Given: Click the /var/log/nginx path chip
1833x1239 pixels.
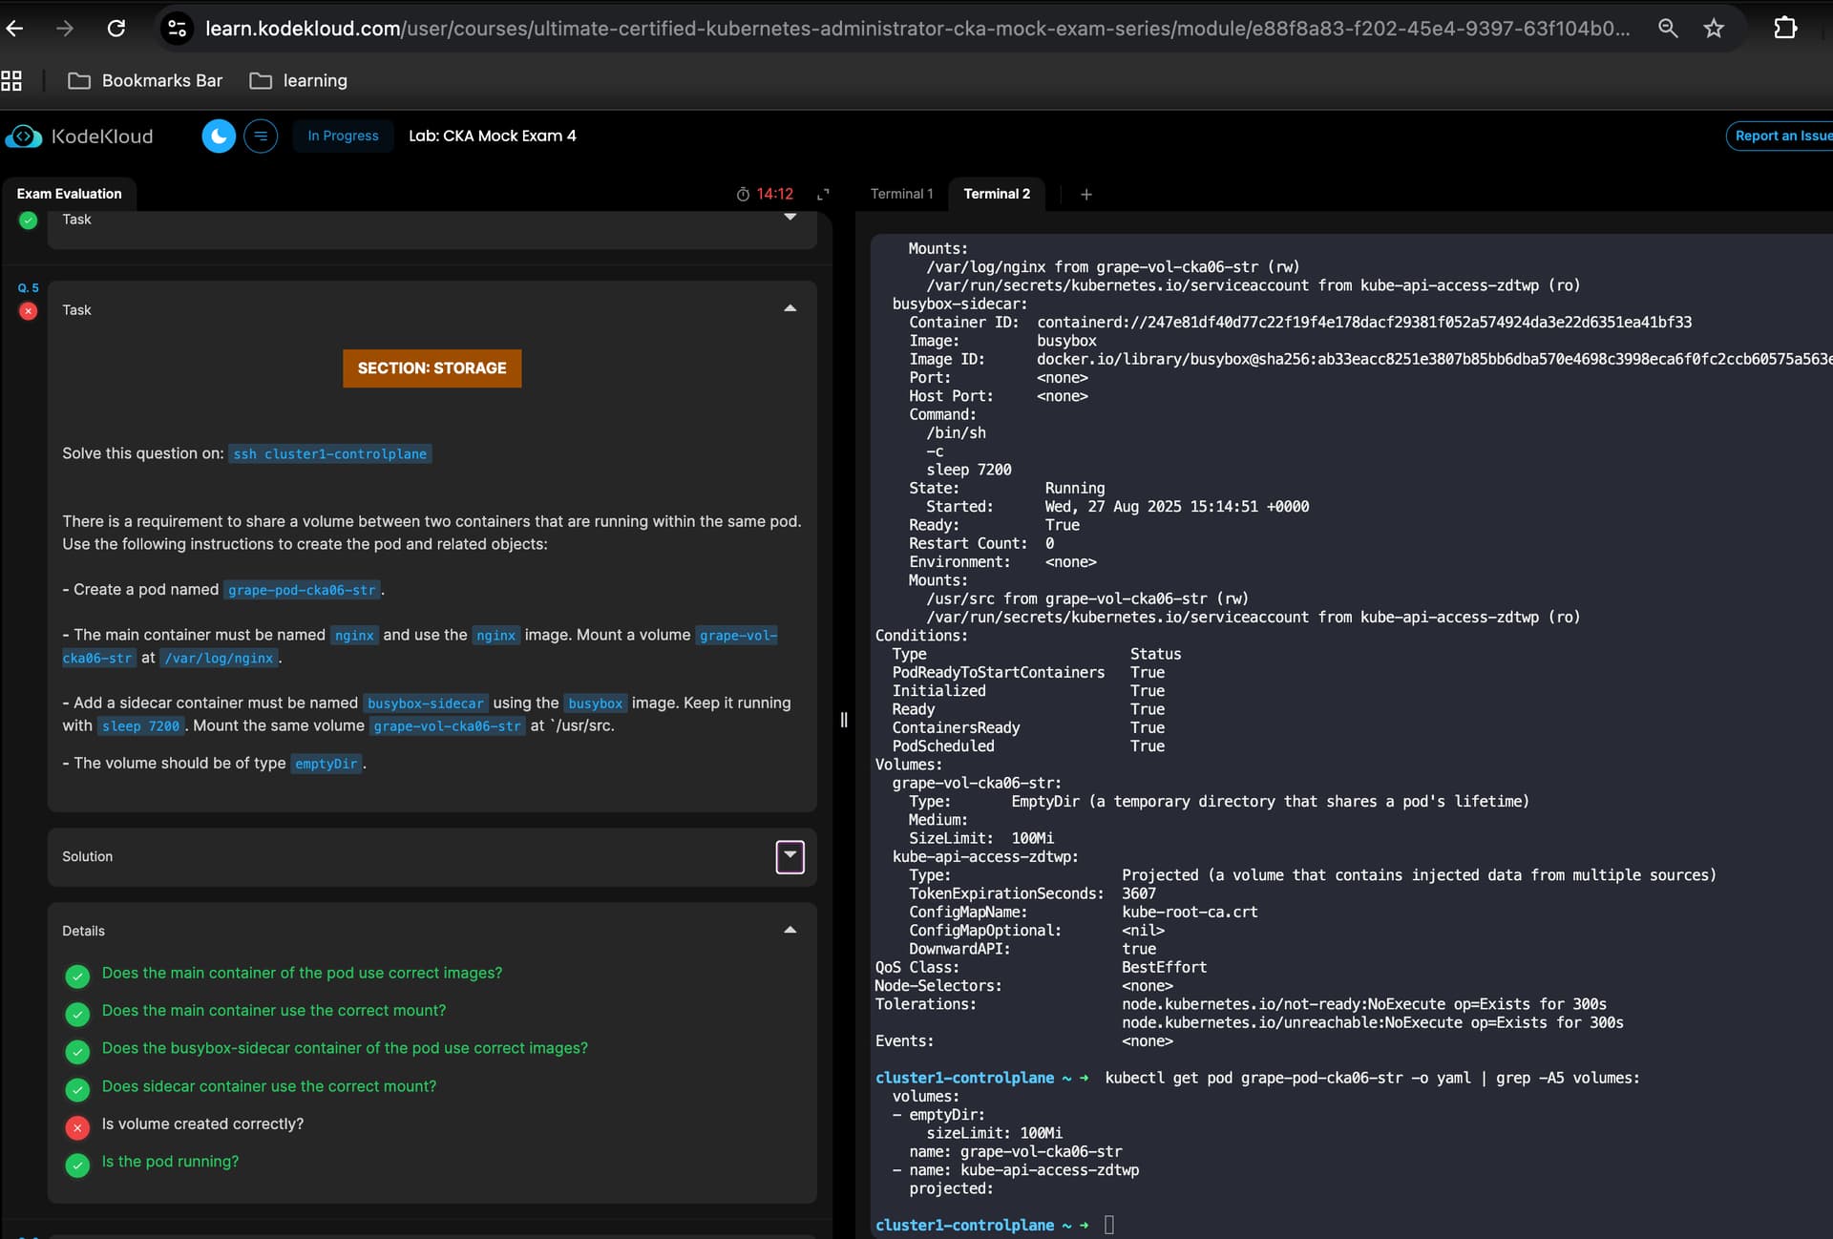Looking at the screenshot, I should pos(220,659).
